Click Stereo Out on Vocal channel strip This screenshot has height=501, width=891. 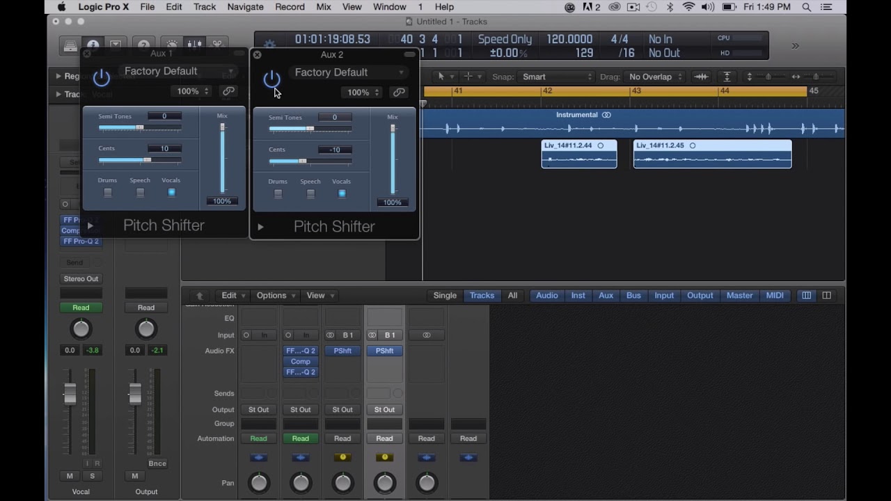tap(81, 279)
